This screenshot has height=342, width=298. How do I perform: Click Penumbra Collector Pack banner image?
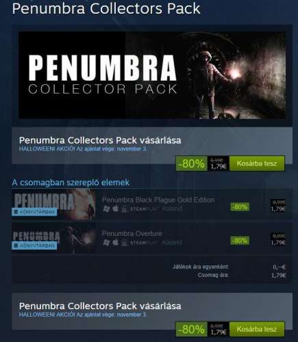click(x=152, y=75)
